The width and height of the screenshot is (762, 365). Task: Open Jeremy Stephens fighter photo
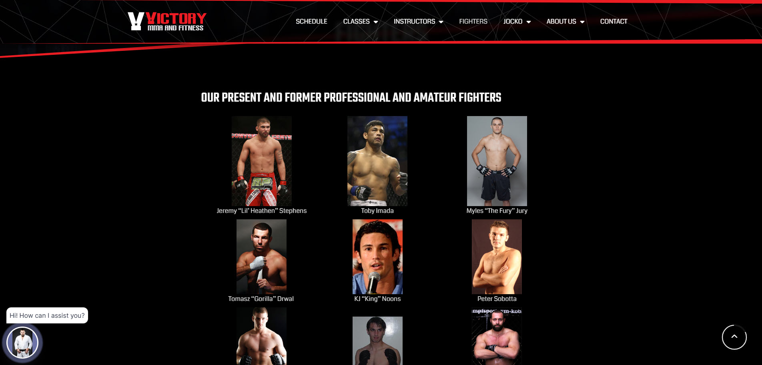262,161
